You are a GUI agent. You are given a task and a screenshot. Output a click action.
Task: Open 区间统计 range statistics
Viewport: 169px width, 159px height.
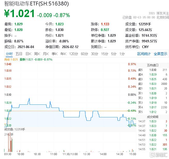click(x=144, y=54)
